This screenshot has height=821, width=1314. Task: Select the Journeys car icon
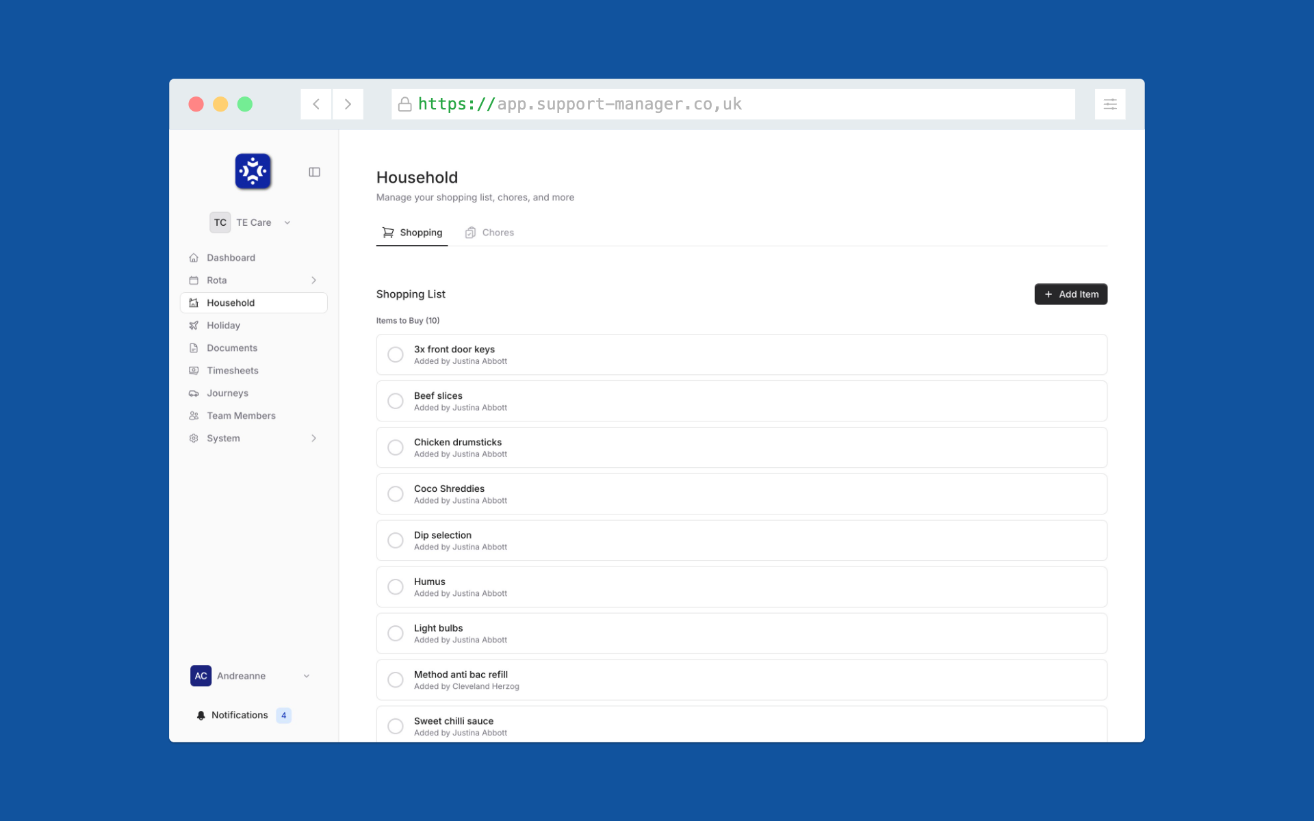[x=194, y=393]
